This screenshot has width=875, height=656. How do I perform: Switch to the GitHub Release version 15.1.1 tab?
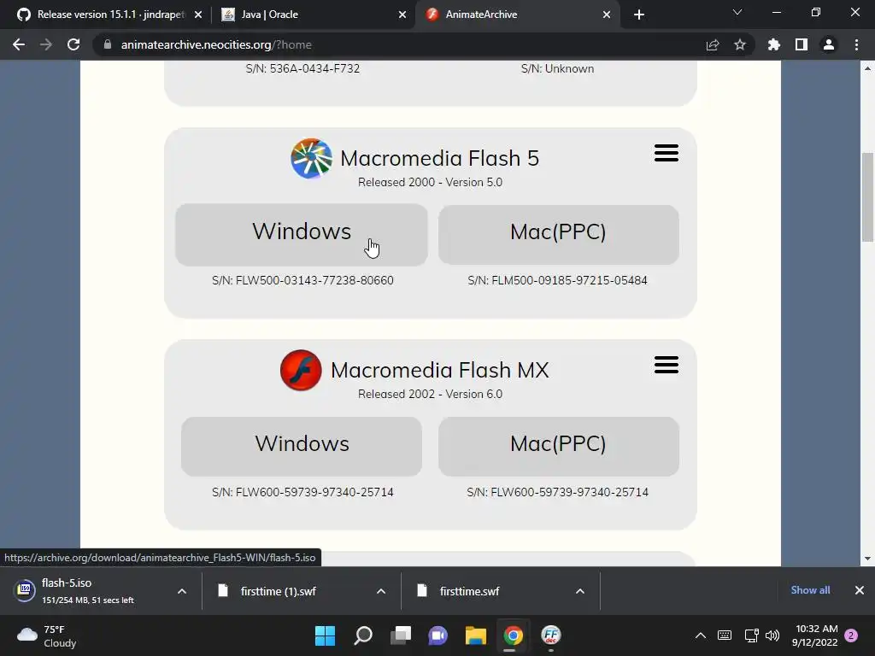(109, 15)
